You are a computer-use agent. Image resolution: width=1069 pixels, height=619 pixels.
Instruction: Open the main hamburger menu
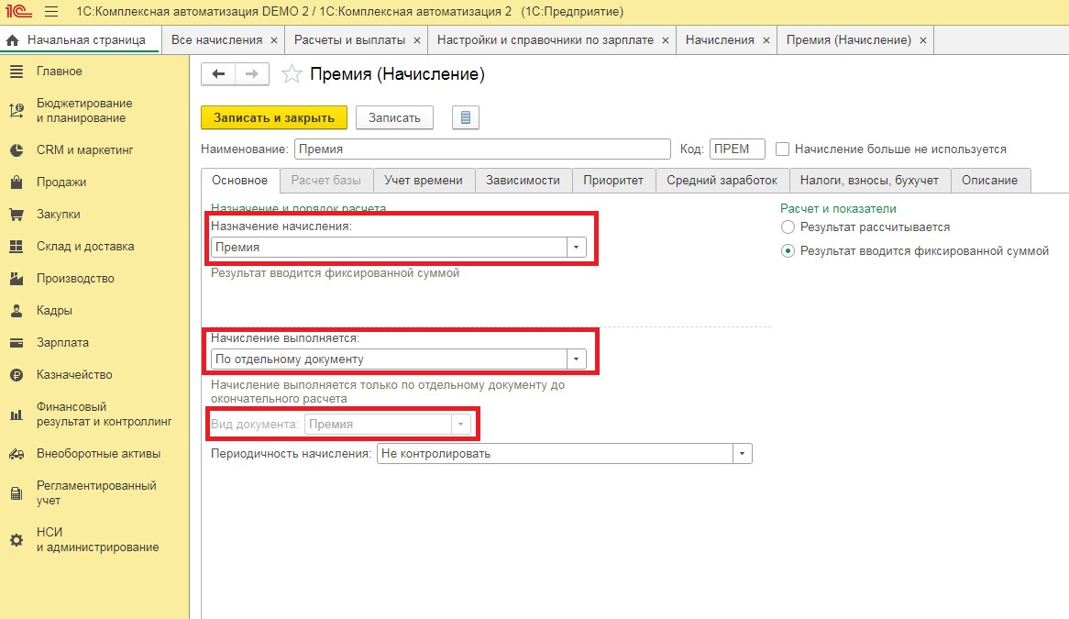pos(51,12)
